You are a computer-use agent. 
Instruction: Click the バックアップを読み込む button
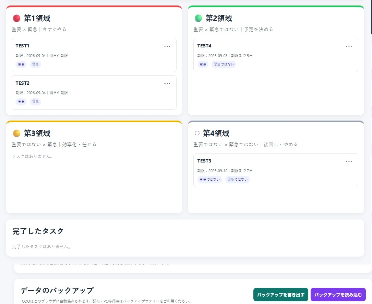point(338,294)
